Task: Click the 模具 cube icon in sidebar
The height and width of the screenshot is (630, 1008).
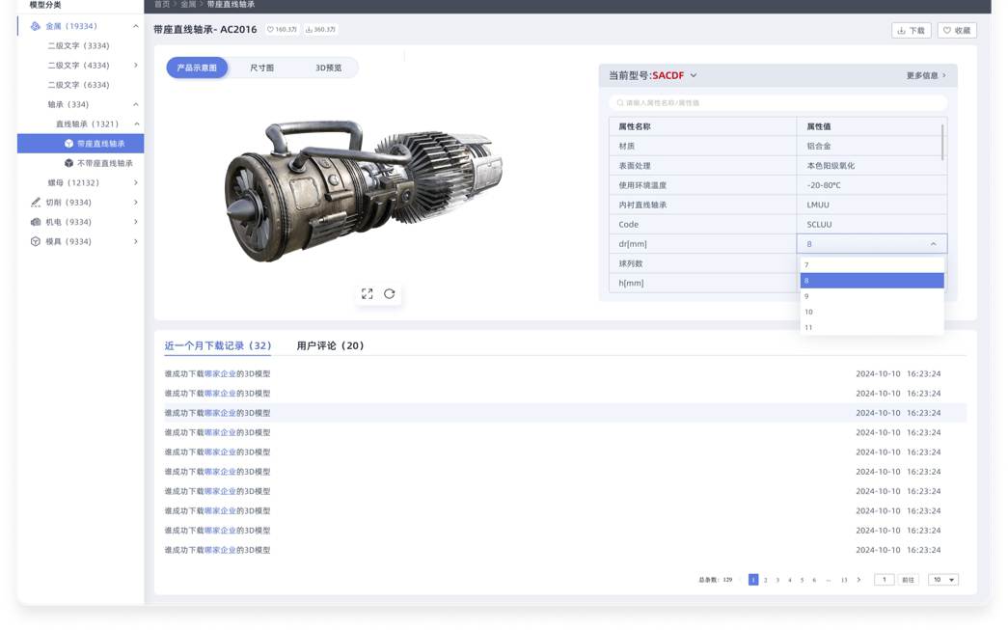Action: coord(36,241)
